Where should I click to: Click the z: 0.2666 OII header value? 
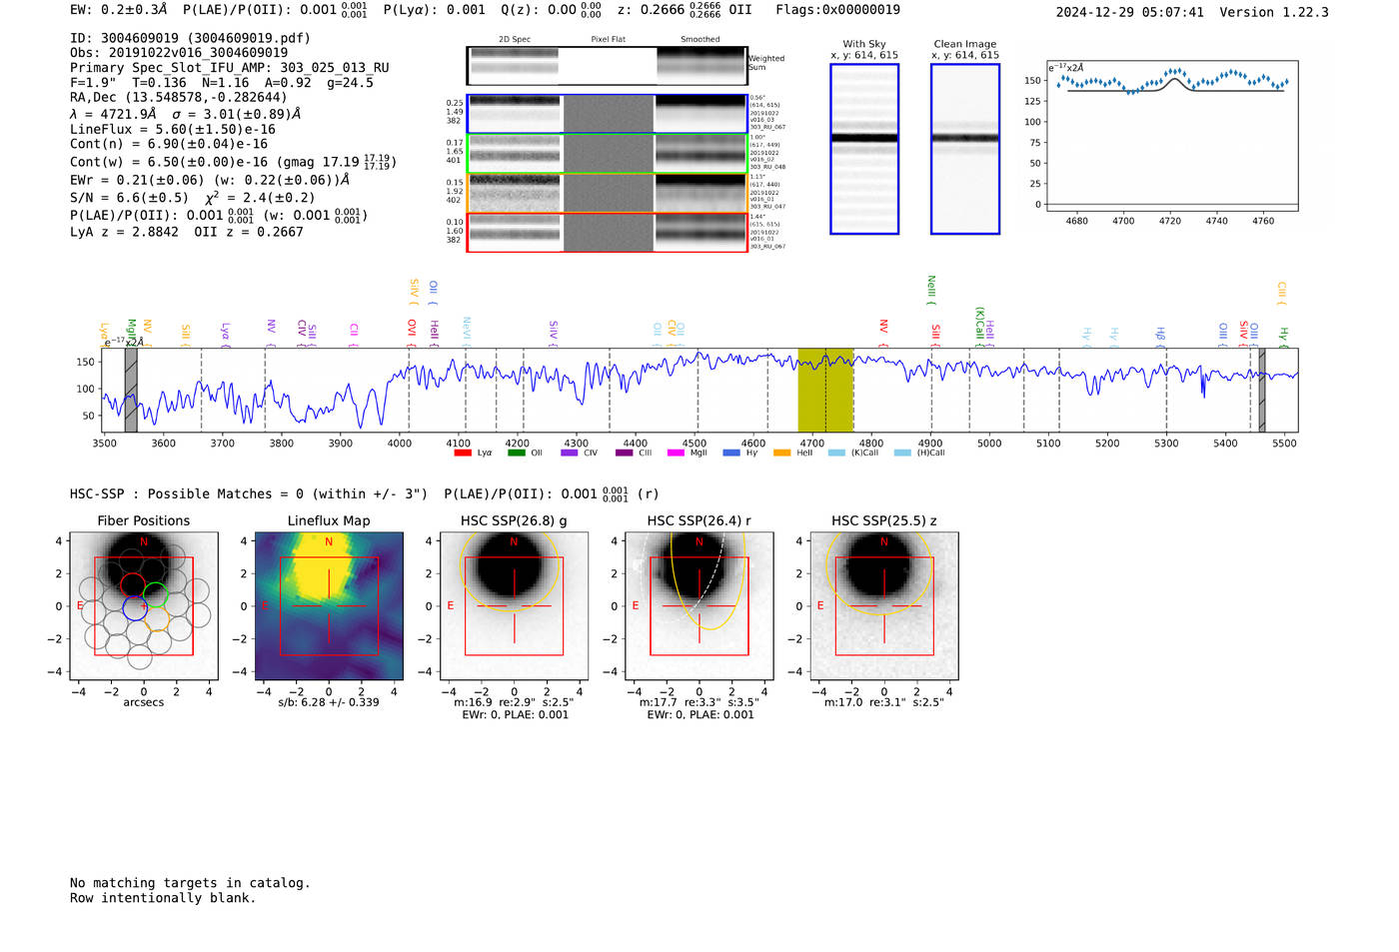685,10
